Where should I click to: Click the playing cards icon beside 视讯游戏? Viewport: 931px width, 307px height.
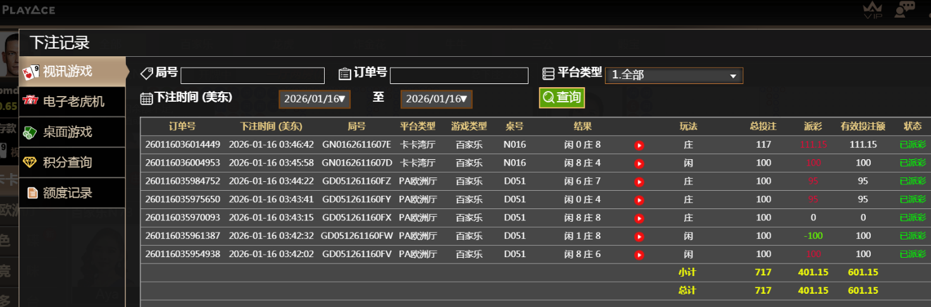[x=31, y=72]
